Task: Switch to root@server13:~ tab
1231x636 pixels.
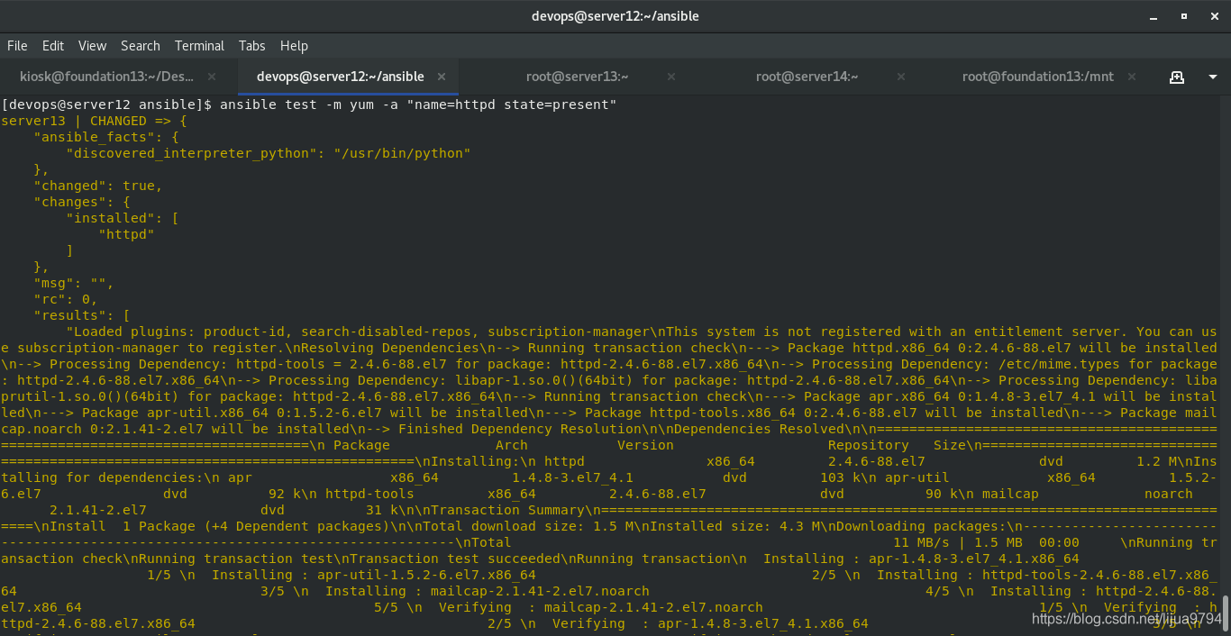Action: [578, 77]
